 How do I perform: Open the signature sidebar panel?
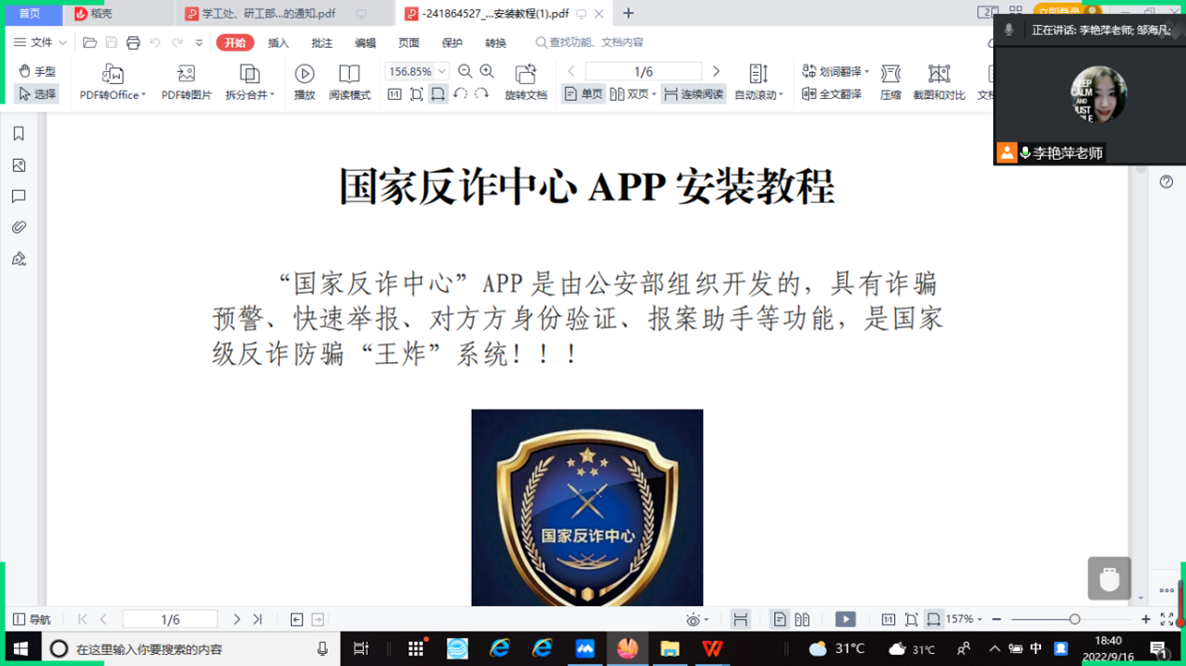(19, 259)
